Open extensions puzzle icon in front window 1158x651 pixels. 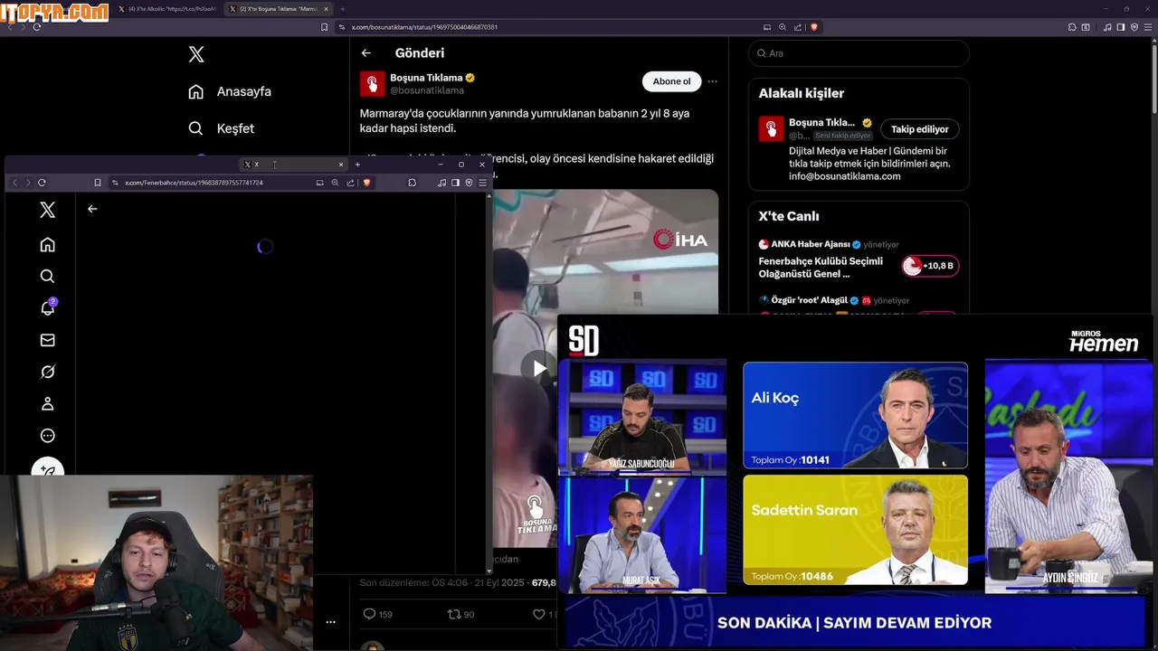coord(413,183)
